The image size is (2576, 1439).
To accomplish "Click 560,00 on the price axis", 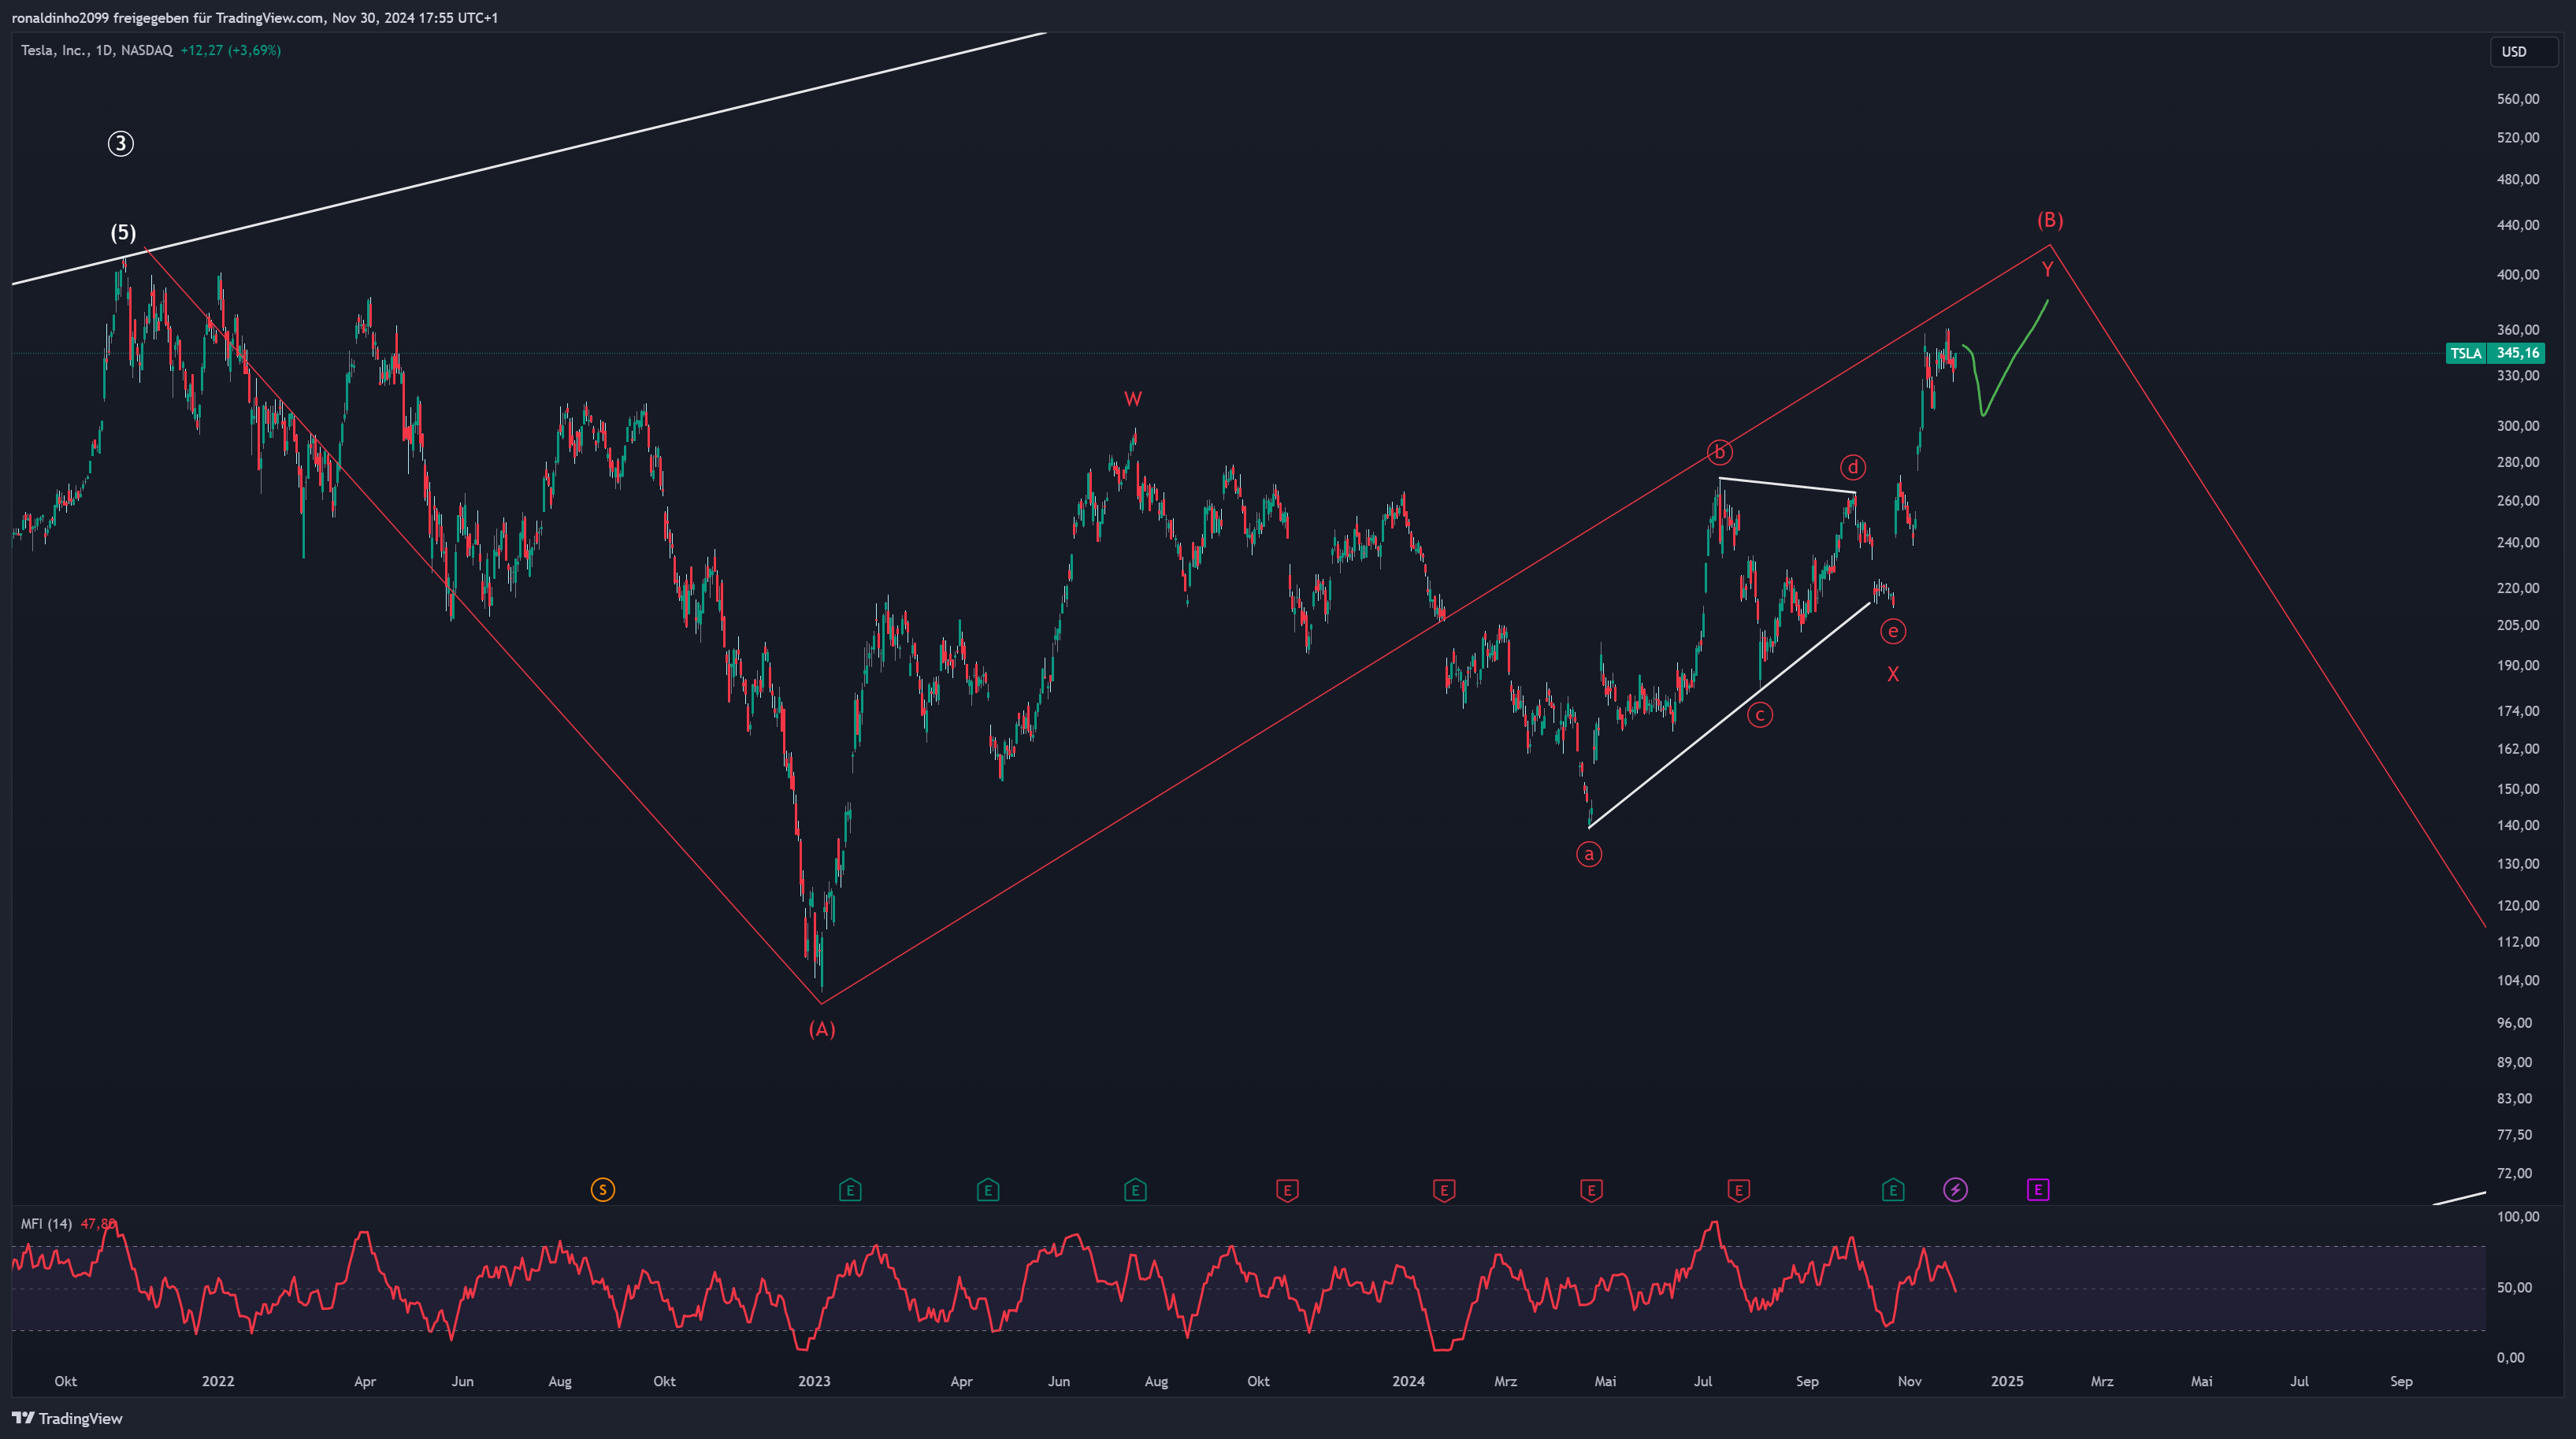I will [2517, 99].
